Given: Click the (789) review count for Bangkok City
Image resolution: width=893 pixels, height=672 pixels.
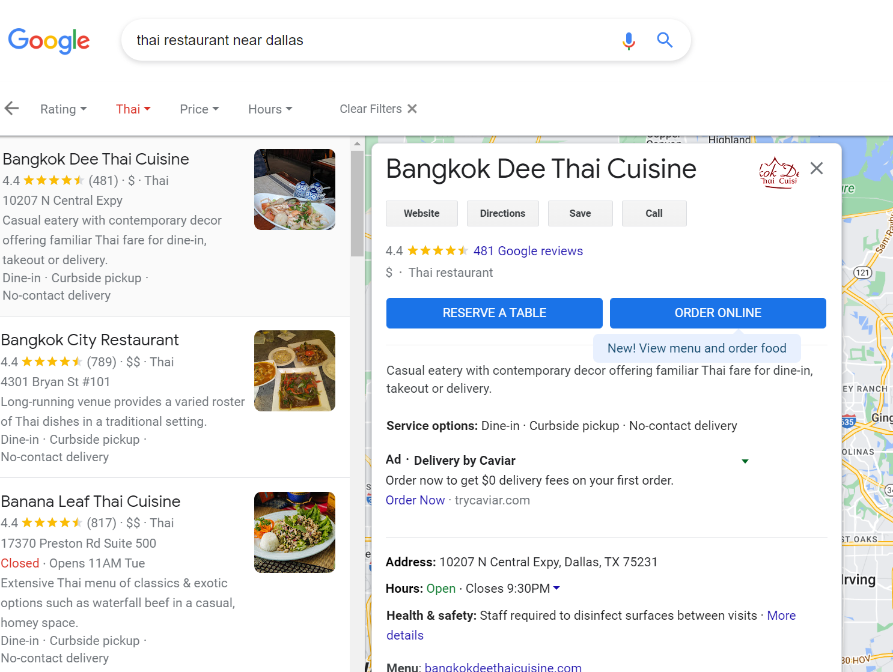Looking at the screenshot, I should [x=102, y=362].
